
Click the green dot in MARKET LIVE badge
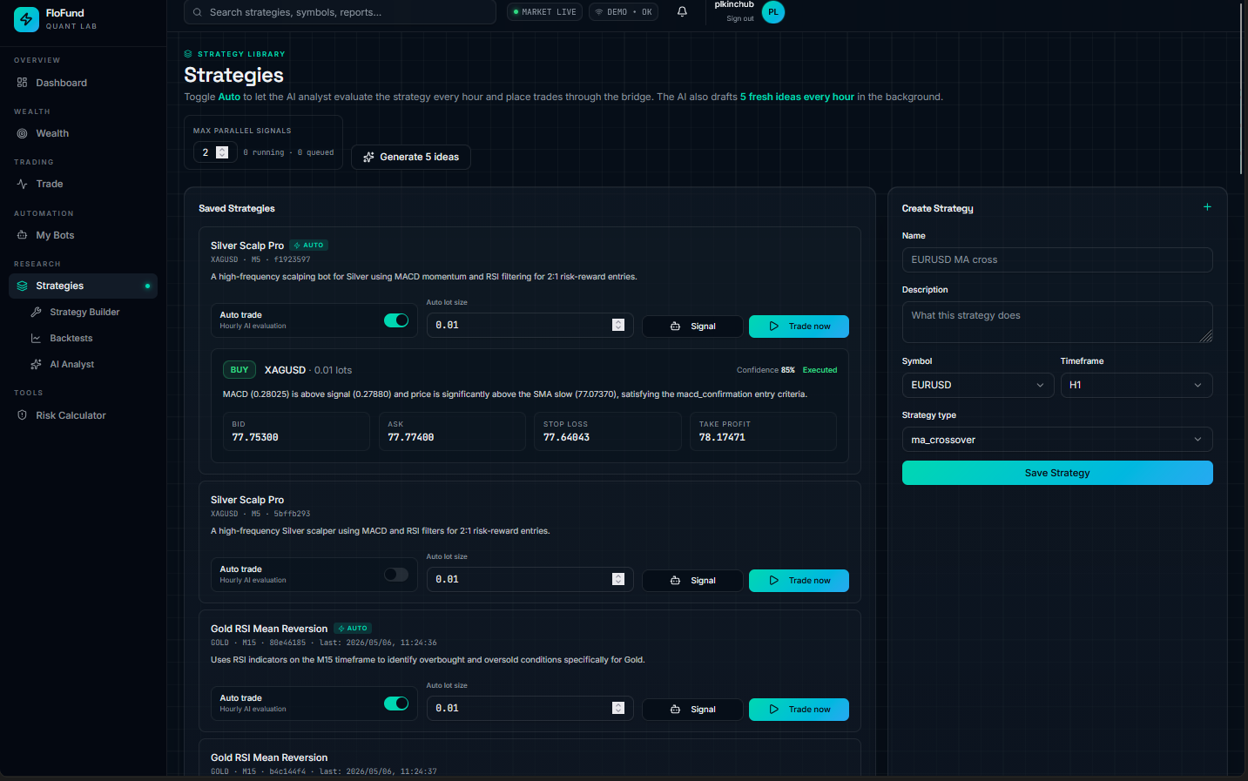click(516, 12)
